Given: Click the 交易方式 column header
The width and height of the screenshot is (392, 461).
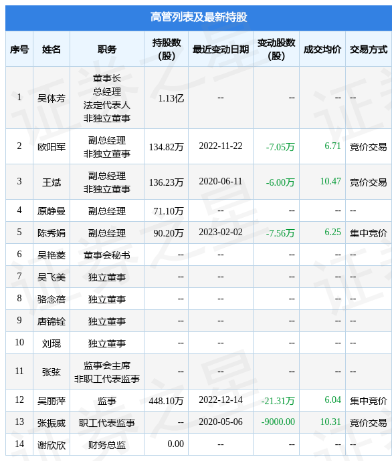Looking at the screenshot, I should click(x=369, y=49).
